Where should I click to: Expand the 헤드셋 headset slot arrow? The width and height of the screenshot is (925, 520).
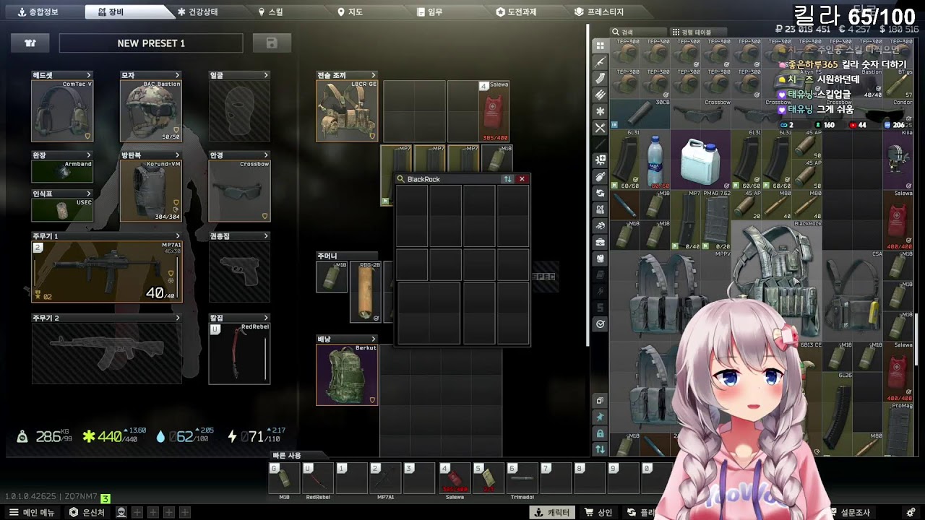(89, 75)
